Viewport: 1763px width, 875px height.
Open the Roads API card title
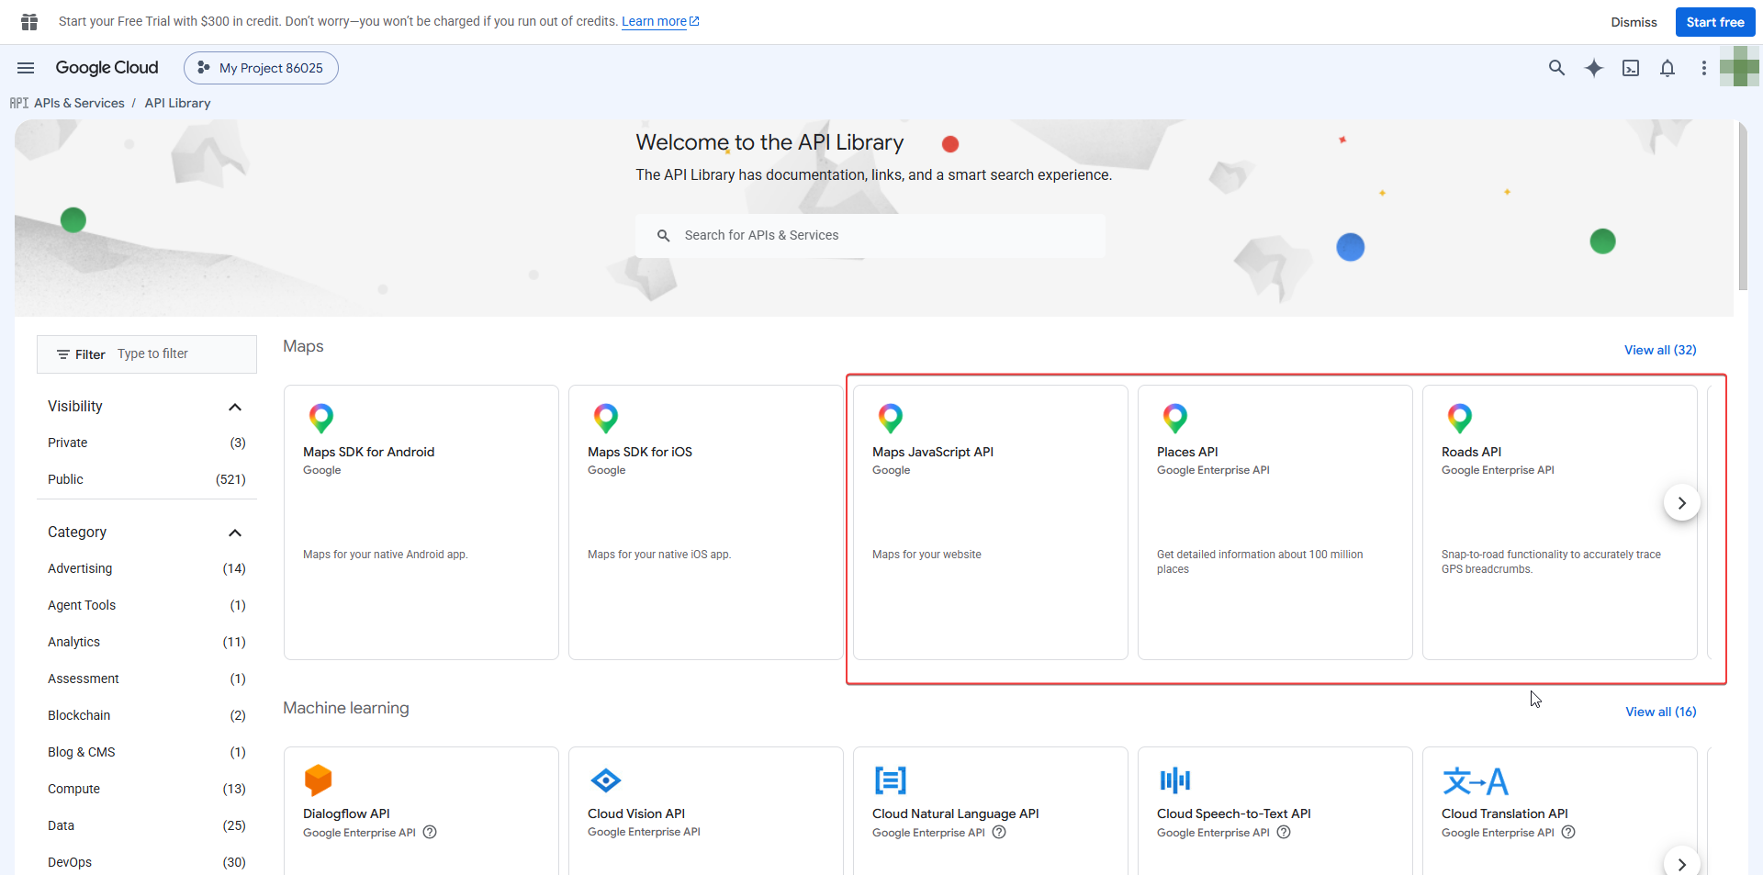point(1471,452)
